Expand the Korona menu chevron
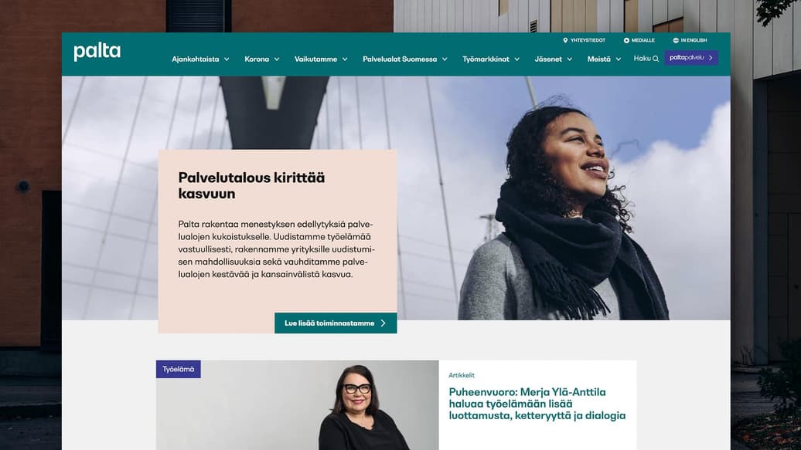The height and width of the screenshot is (450, 801). 276,59
